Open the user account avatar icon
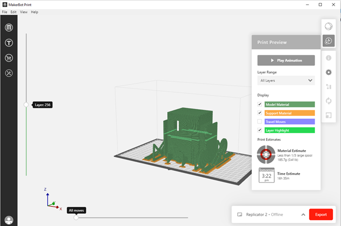Image resolution: width=341 pixels, height=226 pixels. (x=9, y=220)
